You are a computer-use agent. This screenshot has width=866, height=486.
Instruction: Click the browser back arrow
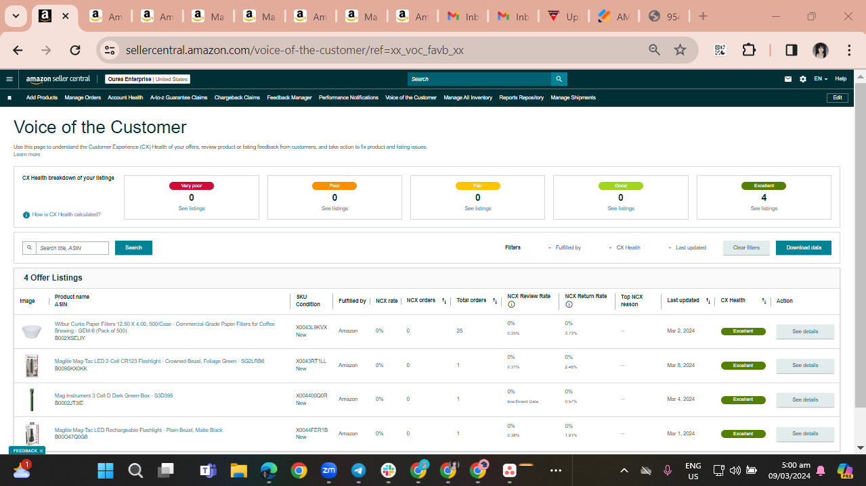tap(18, 50)
